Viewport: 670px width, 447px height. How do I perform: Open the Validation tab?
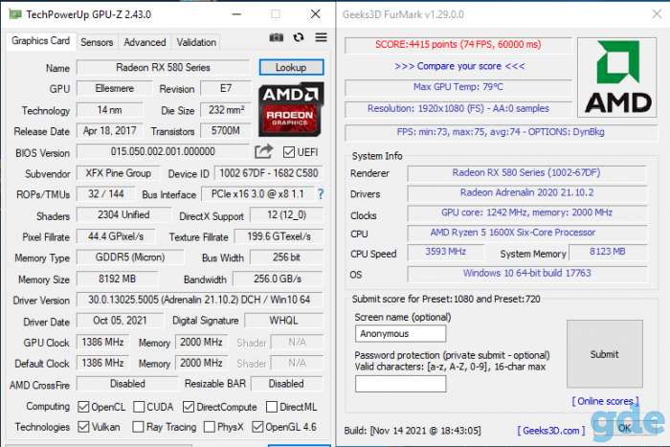click(x=196, y=42)
